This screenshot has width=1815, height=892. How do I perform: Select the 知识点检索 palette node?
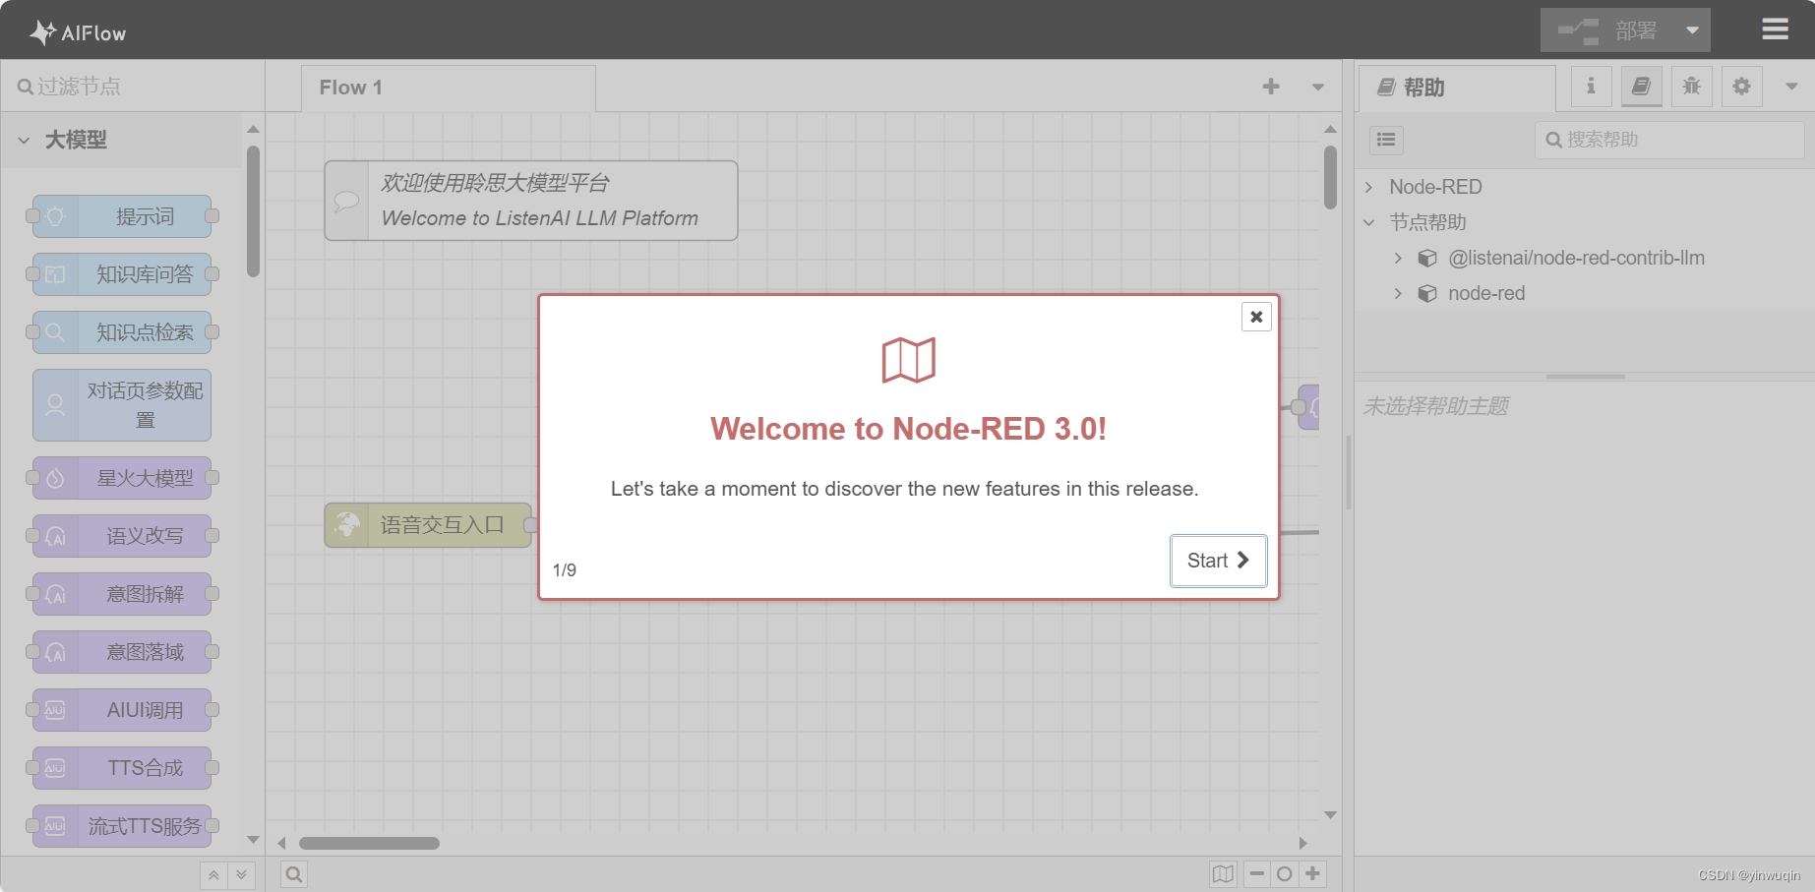tap(122, 332)
